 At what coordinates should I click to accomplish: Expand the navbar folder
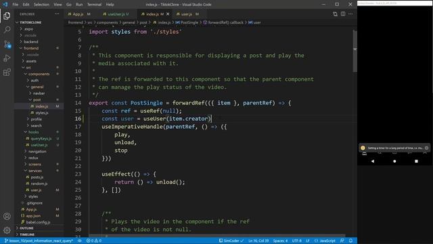(39, 94)
